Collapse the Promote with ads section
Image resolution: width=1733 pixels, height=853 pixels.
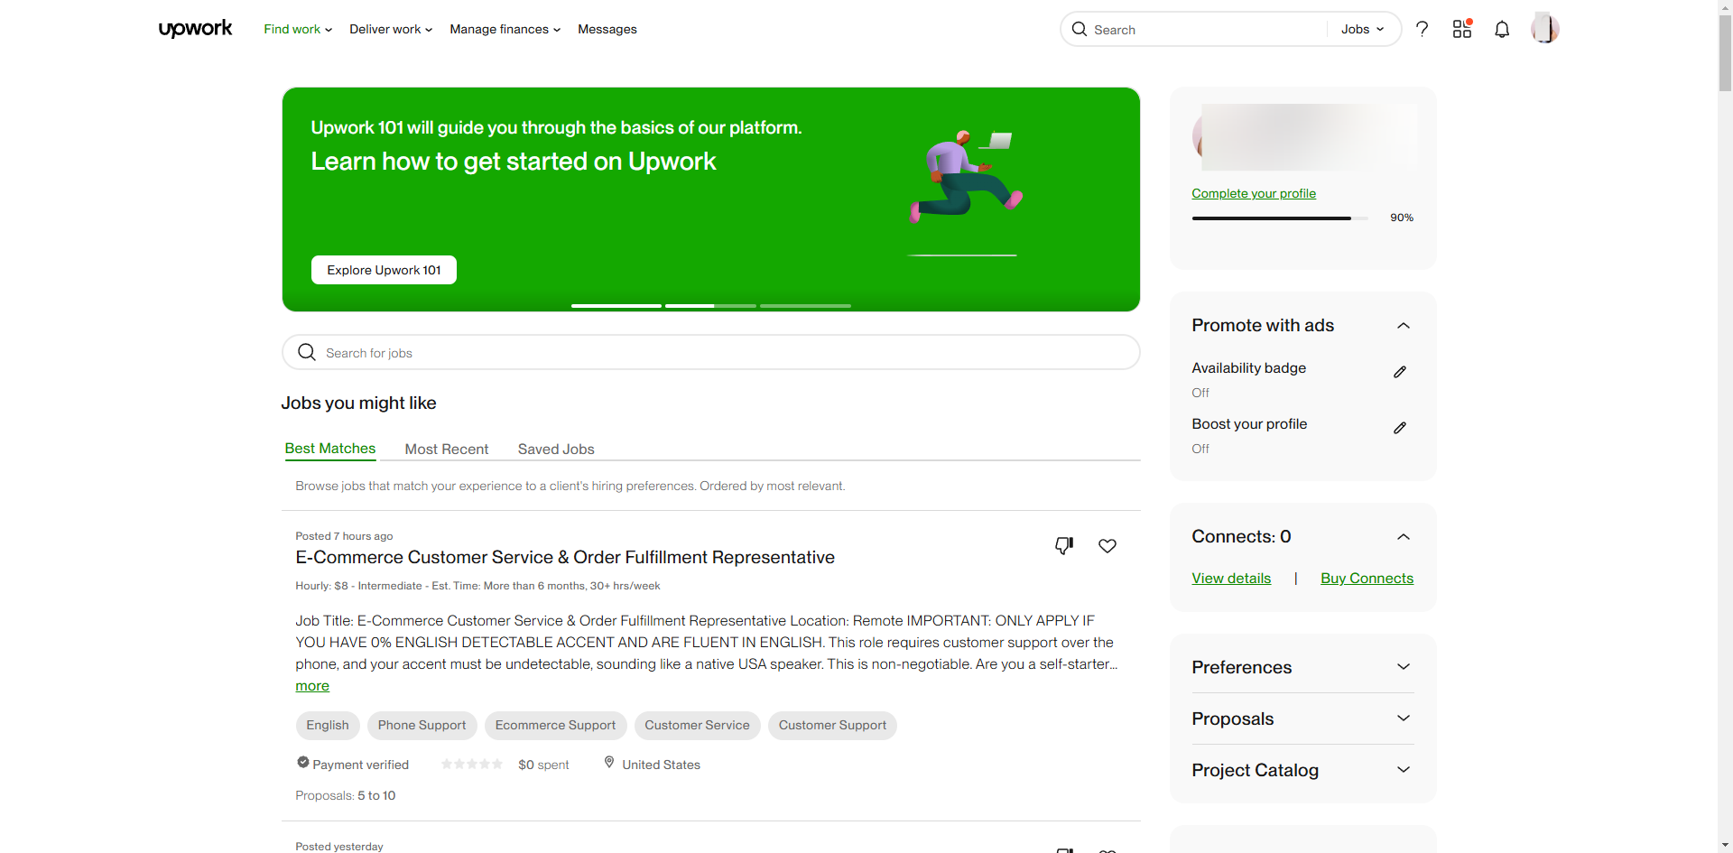pyautogui.click(x=1404, y=326)
